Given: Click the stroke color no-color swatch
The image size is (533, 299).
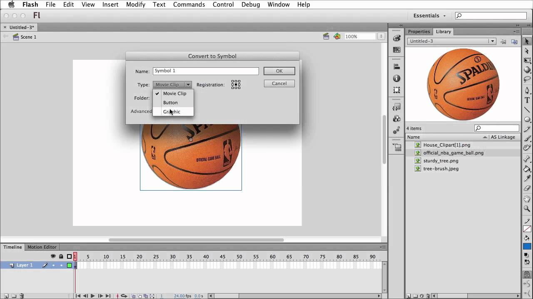Looking at the screenshot, I should (527, 229).
